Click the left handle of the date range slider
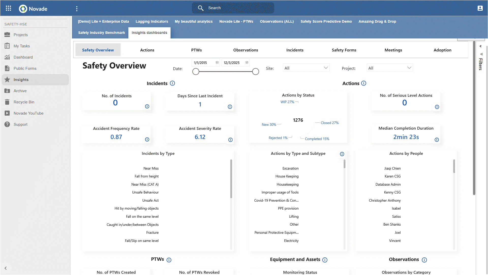 tap(196, 72)
